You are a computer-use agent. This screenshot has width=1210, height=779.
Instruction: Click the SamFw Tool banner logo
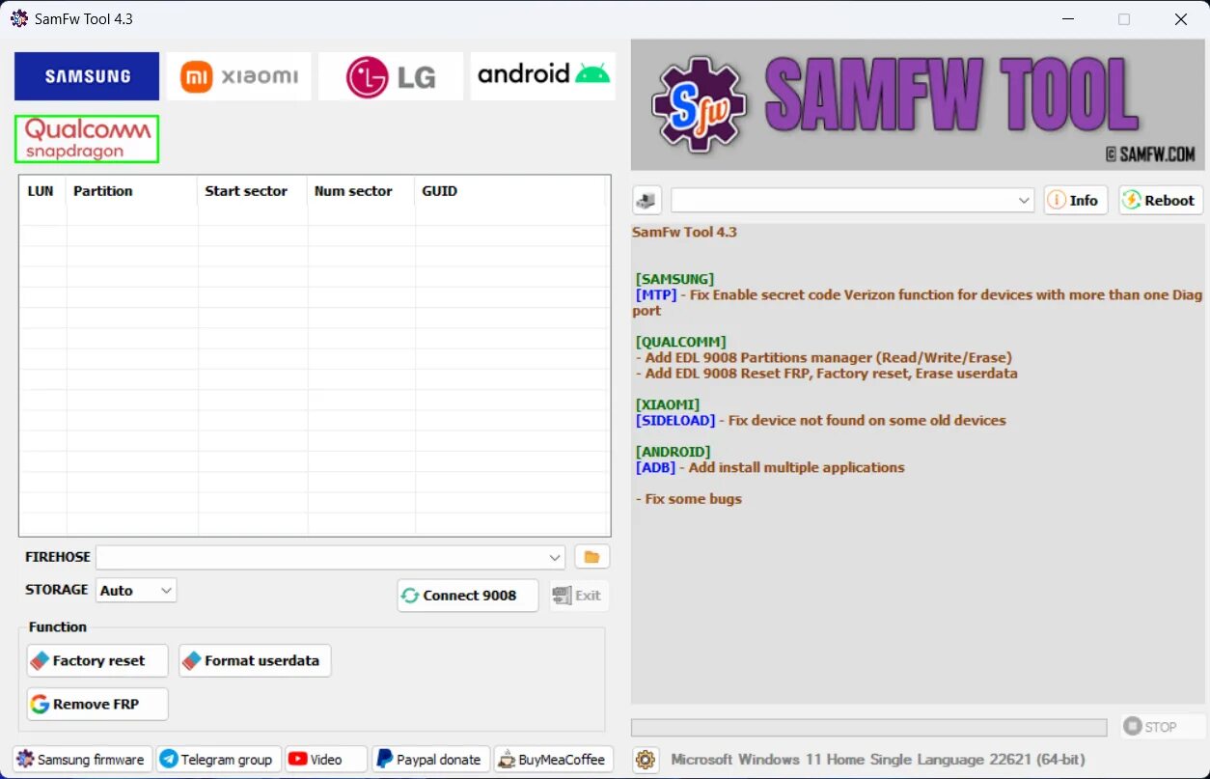point(918,104)
